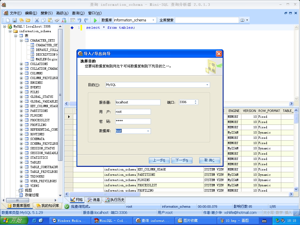Click the panel layout toolbar icon
This screenshot has height=225, width=300.
pos(73,20)
